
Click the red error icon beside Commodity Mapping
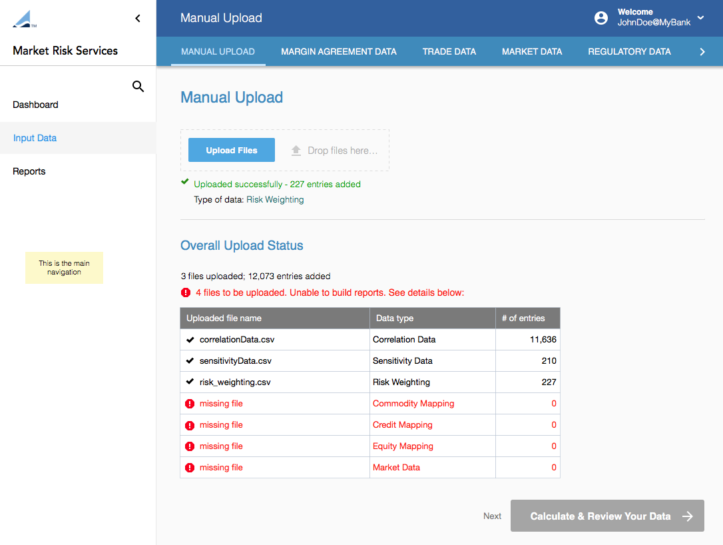click(x=190, y=404)
